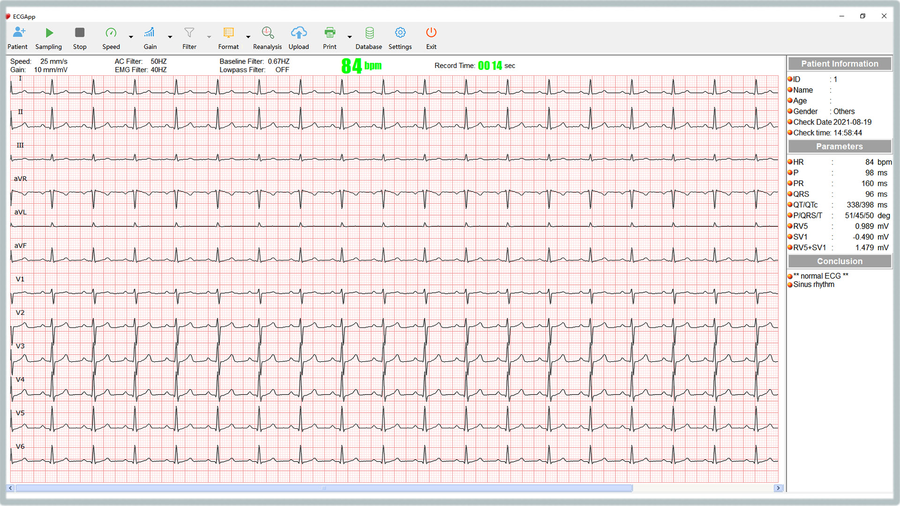
Task: Click the Gain bars icon
Action: 150,32
